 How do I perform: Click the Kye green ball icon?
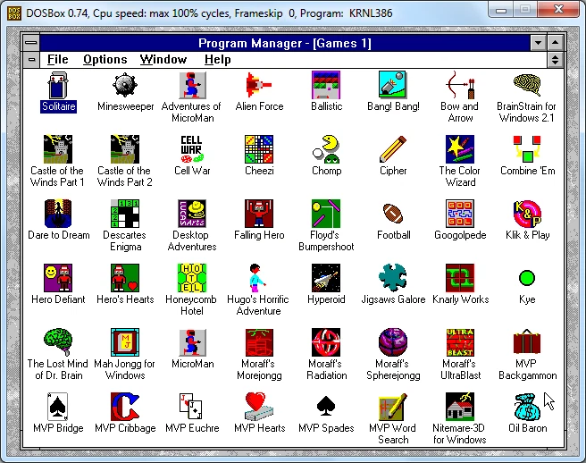(x=527, y=278)
